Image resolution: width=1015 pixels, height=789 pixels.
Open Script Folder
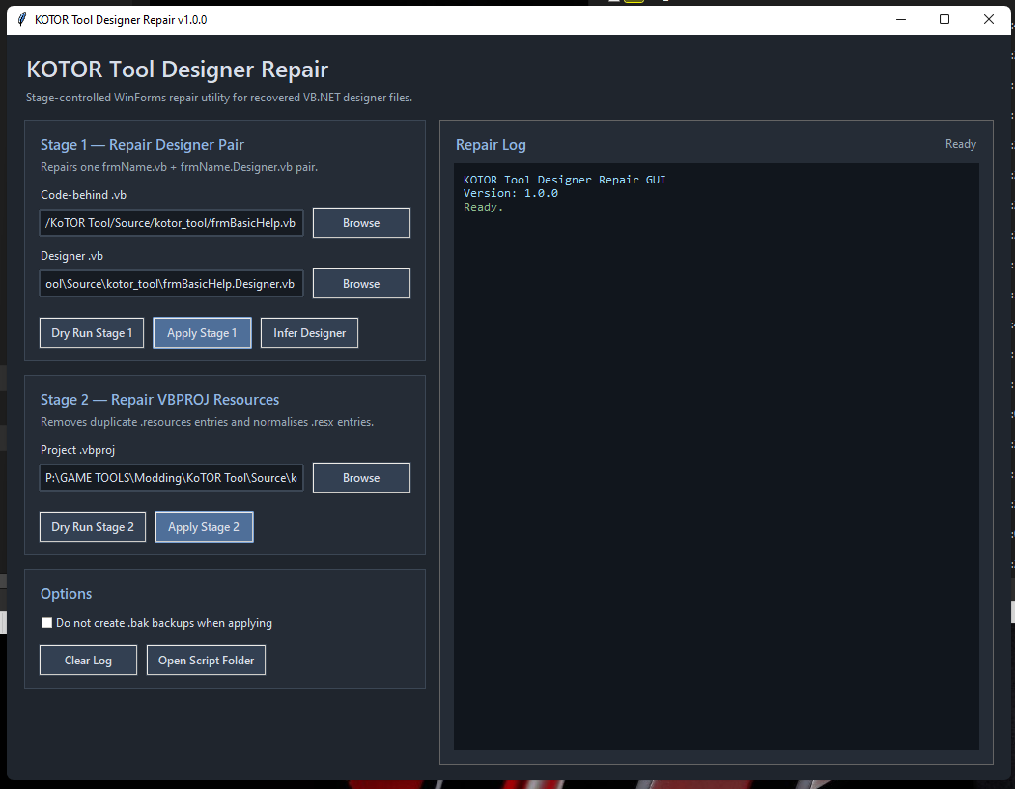(206, 661)
